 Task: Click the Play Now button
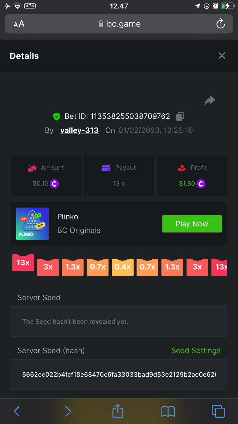pos(192,224)
